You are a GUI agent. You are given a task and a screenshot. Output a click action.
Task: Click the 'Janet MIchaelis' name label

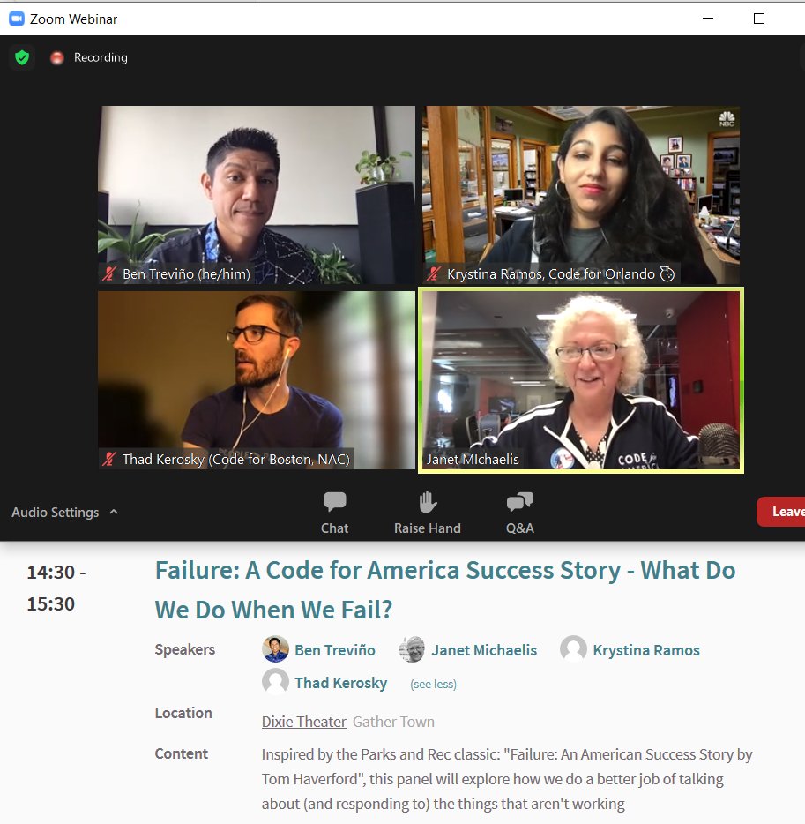pyautogui.click(x=473, y=460)
